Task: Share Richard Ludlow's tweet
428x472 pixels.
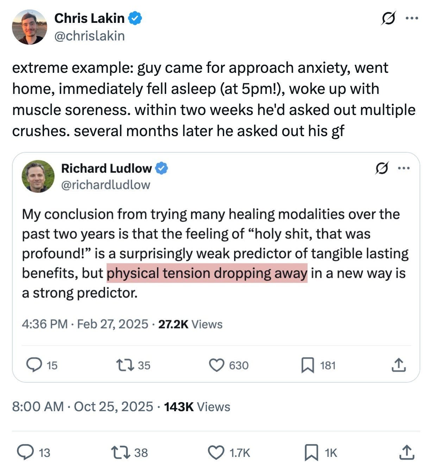Action: 398,365
